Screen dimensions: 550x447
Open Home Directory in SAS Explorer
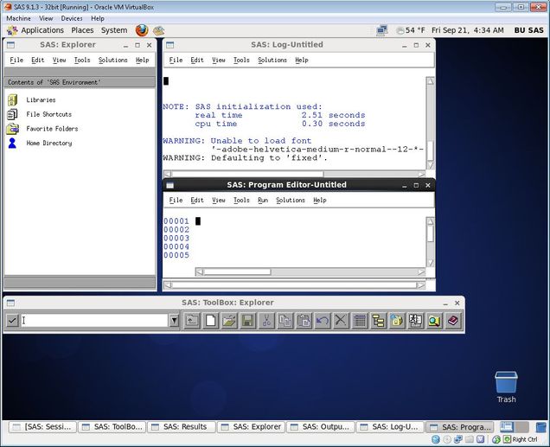click(x=48, y=143)
